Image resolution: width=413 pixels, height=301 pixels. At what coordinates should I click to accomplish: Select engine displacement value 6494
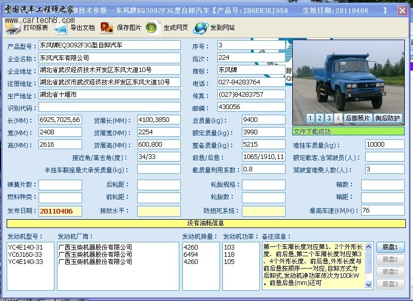191,255
